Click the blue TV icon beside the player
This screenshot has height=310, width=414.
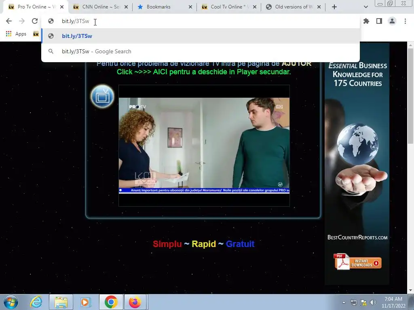tap(102, 96)
